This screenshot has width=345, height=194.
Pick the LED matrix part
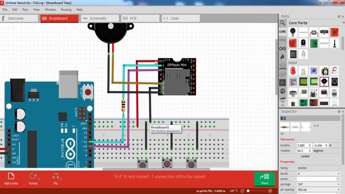293,81
